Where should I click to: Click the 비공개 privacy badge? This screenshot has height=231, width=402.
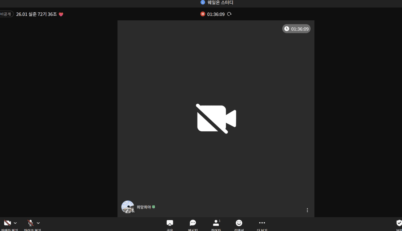[6, 14]
